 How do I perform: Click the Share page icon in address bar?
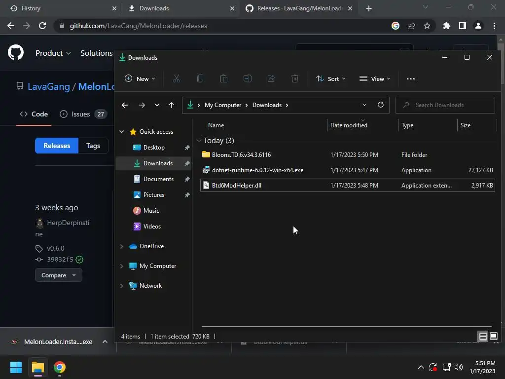click(x=411, y=26)
